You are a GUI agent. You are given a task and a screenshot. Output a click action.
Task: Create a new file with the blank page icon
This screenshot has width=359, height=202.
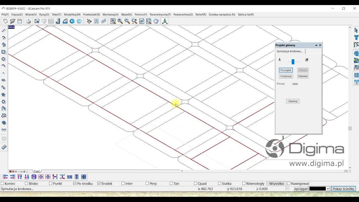[x=5, y=21]
